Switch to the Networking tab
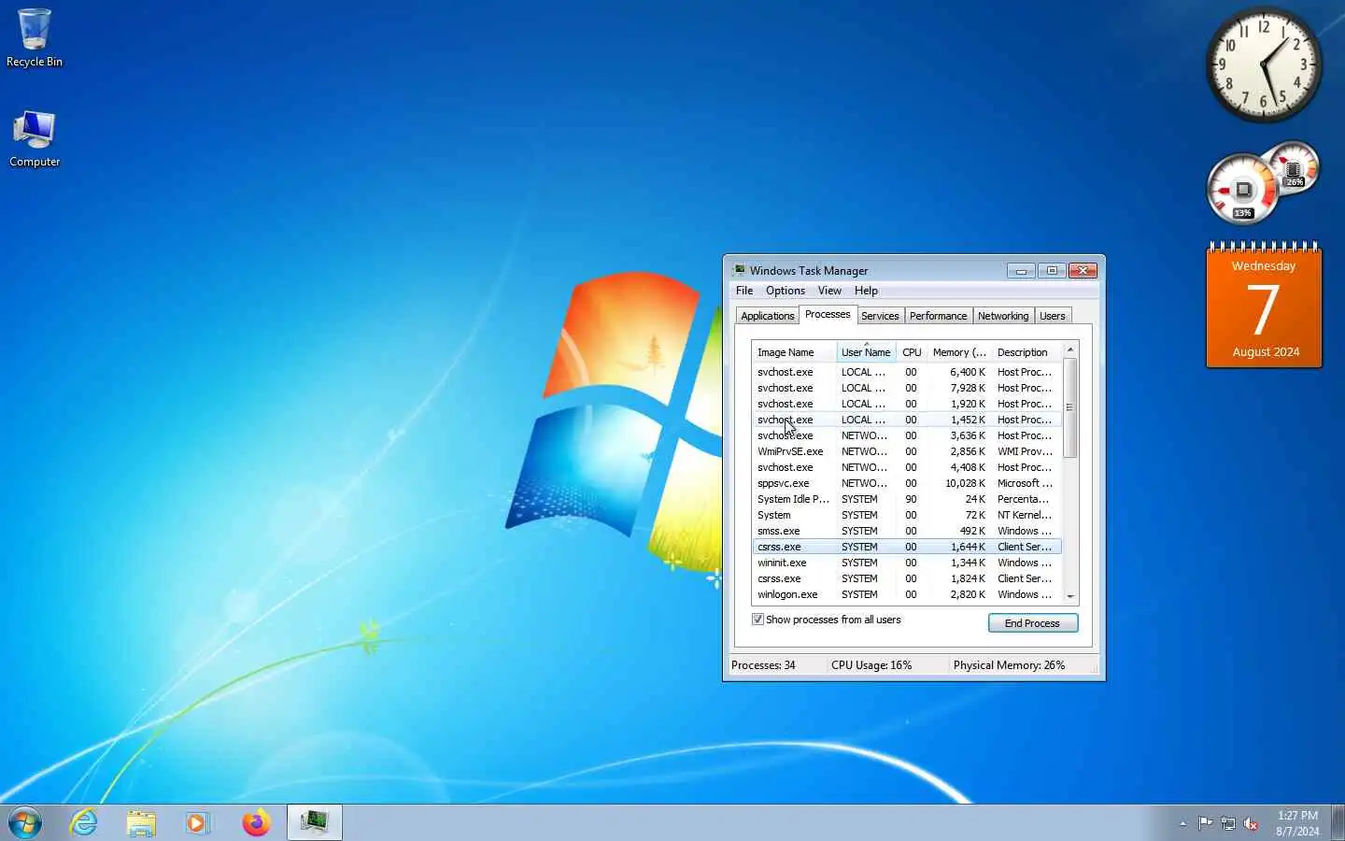The height and width of the screenshot is (841, 1345). pos(1003,316)
